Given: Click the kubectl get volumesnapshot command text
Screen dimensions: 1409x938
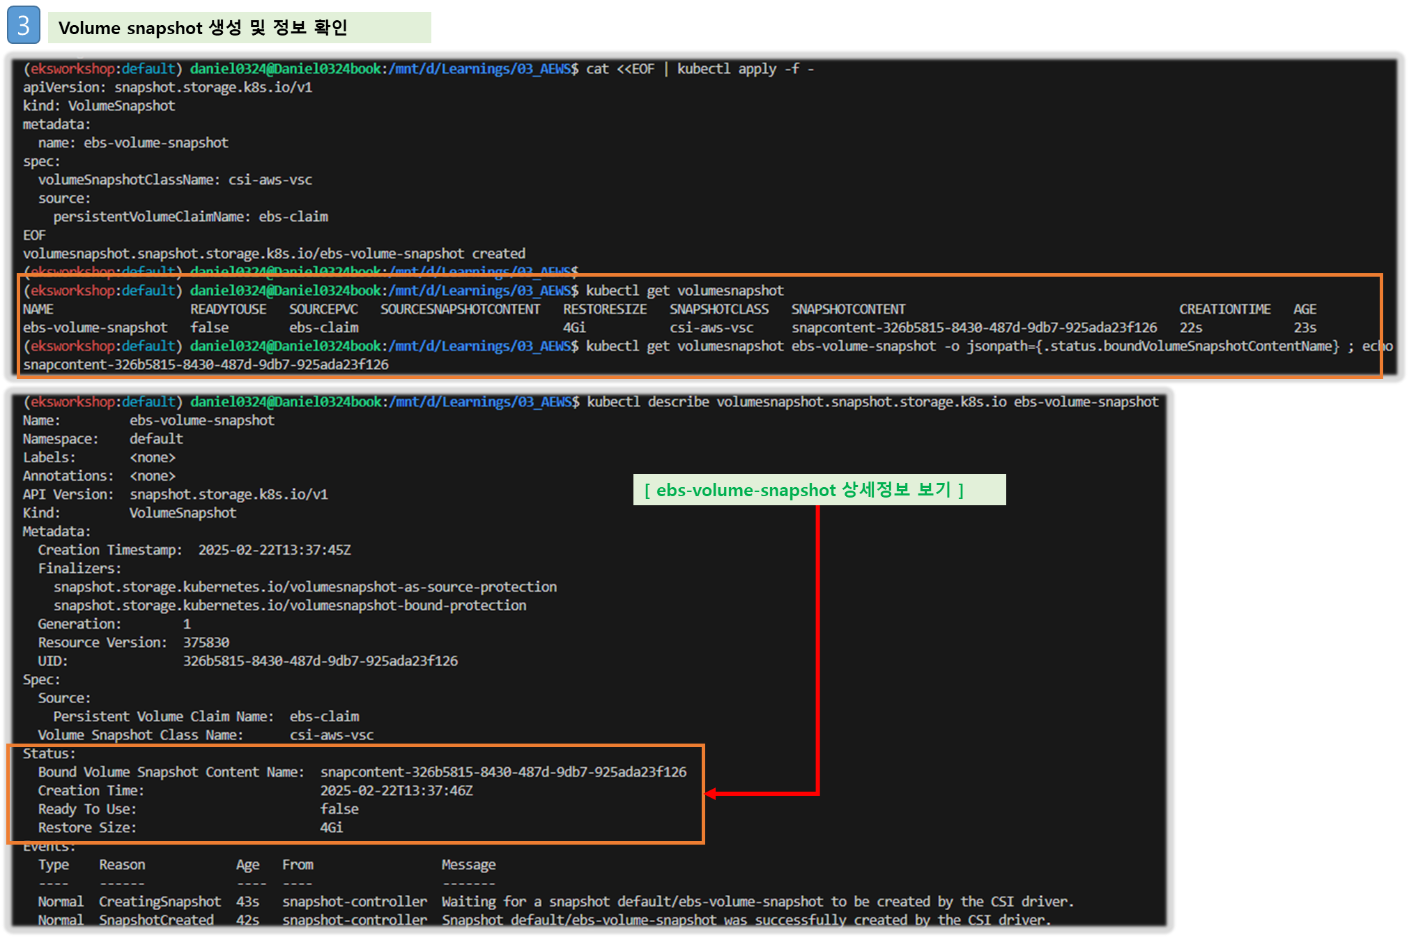Looking at the screenshot, I should click(x=684, y=291).
